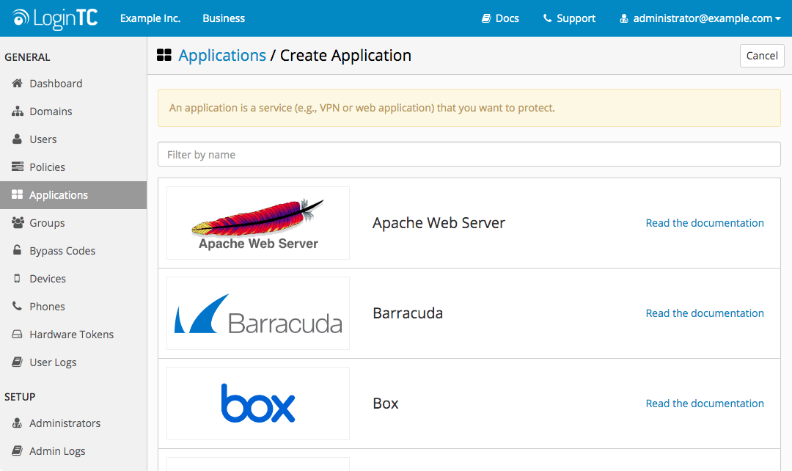This screenshot has height=471, width=792.
Task: Click the User Logs book icon
Action: [x=17, y=362]
